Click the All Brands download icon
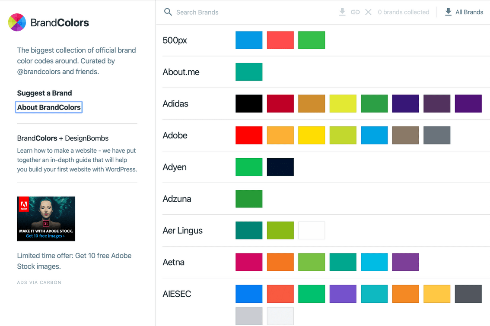 tap(448, 12)
